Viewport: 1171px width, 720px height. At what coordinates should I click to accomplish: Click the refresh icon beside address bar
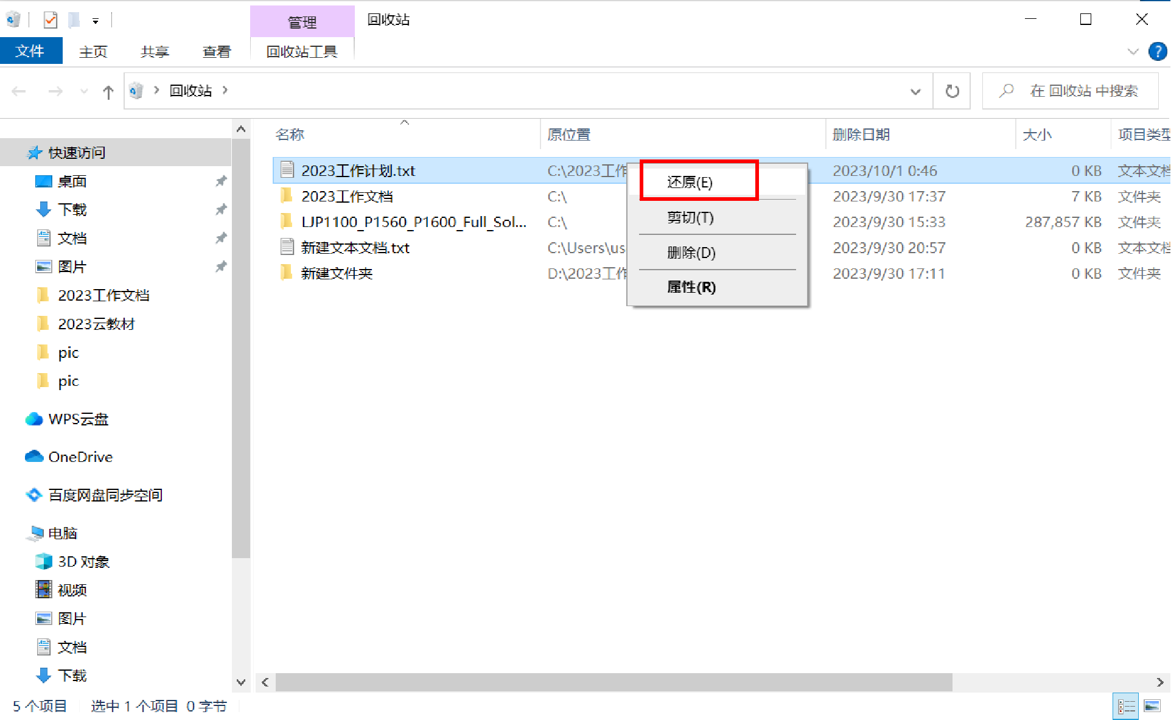952,91
